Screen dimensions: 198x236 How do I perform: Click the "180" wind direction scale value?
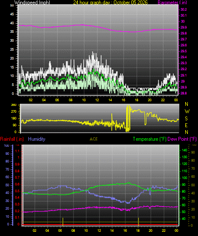[x=14, y=119]
